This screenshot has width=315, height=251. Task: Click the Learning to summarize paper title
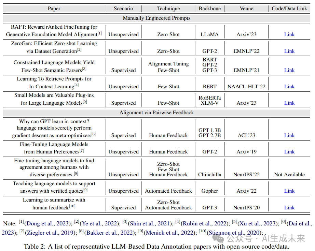click(x=54, y=204)
